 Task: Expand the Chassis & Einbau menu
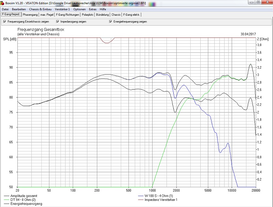click(x=40, y=9)
